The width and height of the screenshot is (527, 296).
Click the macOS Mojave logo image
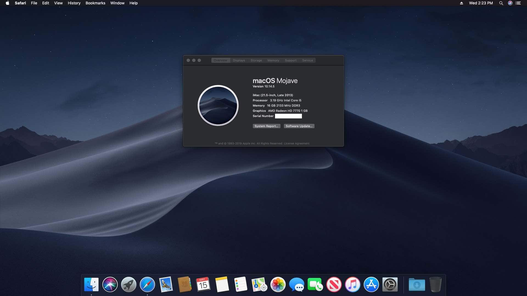point(218,106)
